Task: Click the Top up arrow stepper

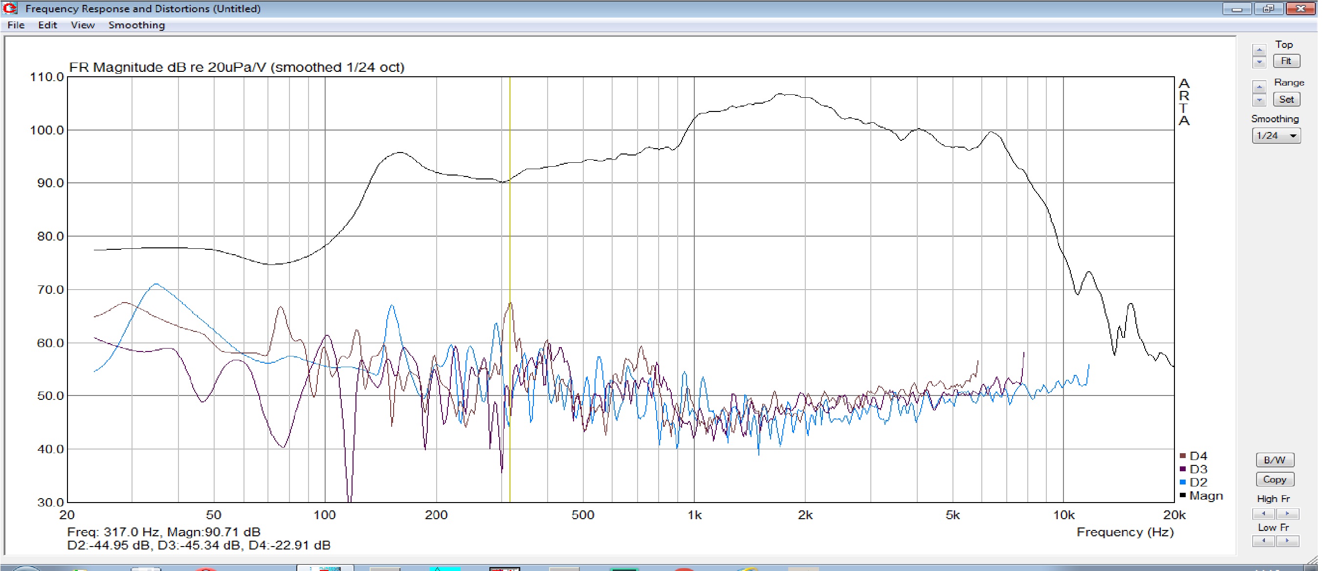Action: (1259, 50)
